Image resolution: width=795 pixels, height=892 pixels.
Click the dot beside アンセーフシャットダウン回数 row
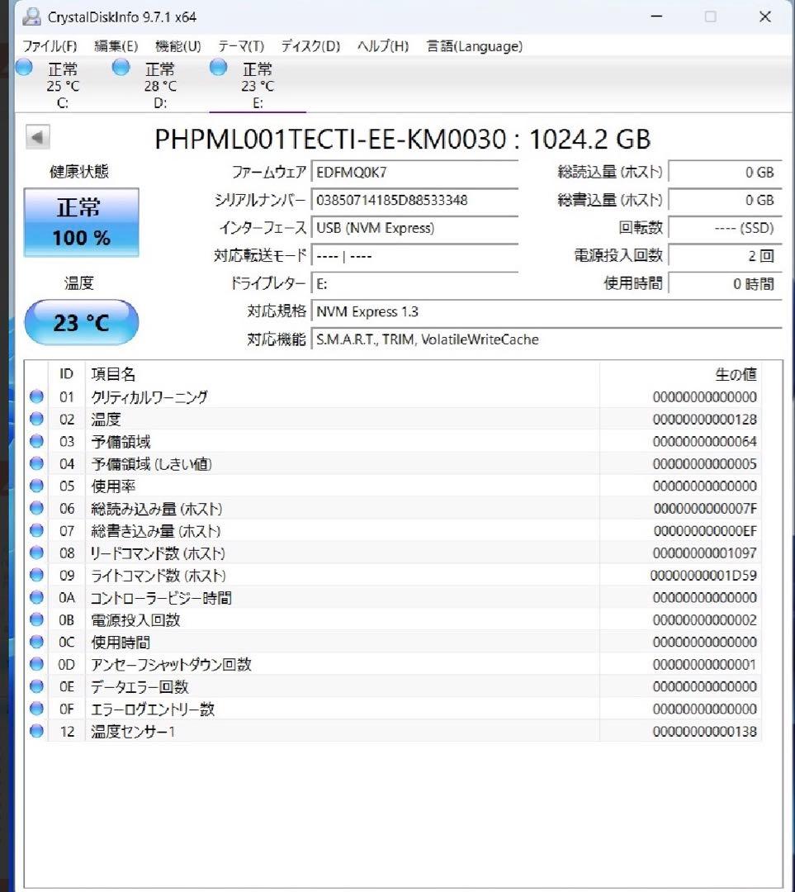(x=35, y=663)
